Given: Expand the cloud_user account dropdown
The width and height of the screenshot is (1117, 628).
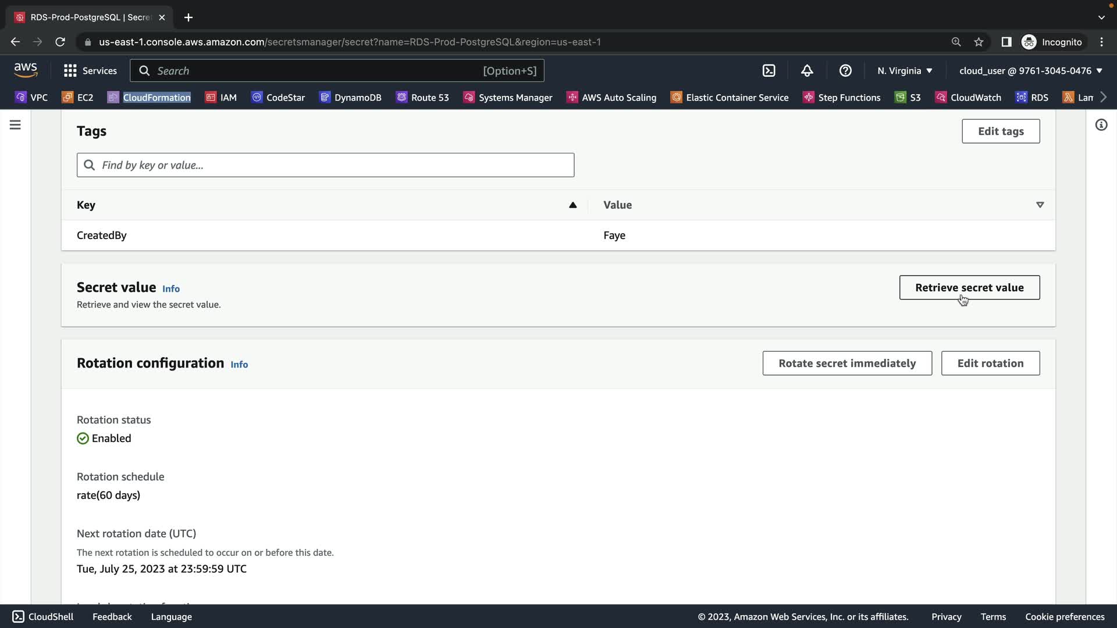Looking at the screenshot, I should point(1030,70).
